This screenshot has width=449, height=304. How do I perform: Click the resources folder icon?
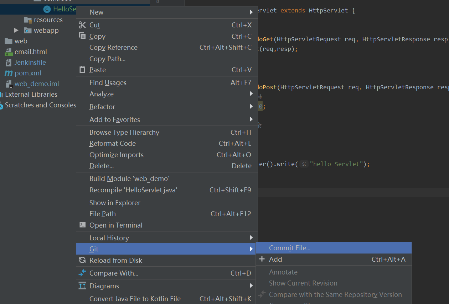[28, 20]
